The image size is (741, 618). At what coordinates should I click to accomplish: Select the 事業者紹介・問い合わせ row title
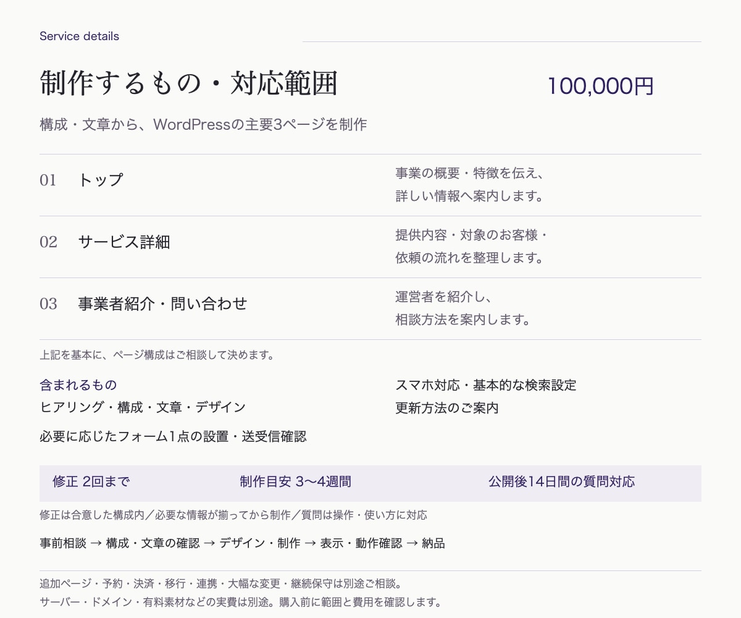[x=162, y=303]
